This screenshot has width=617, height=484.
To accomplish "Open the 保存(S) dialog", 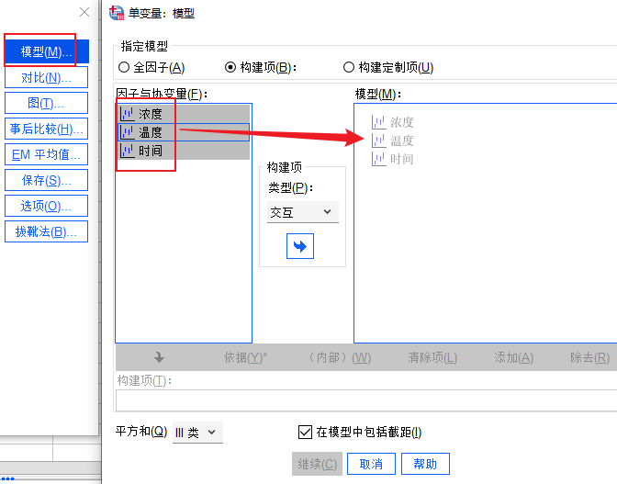I will tap(47, 180).
